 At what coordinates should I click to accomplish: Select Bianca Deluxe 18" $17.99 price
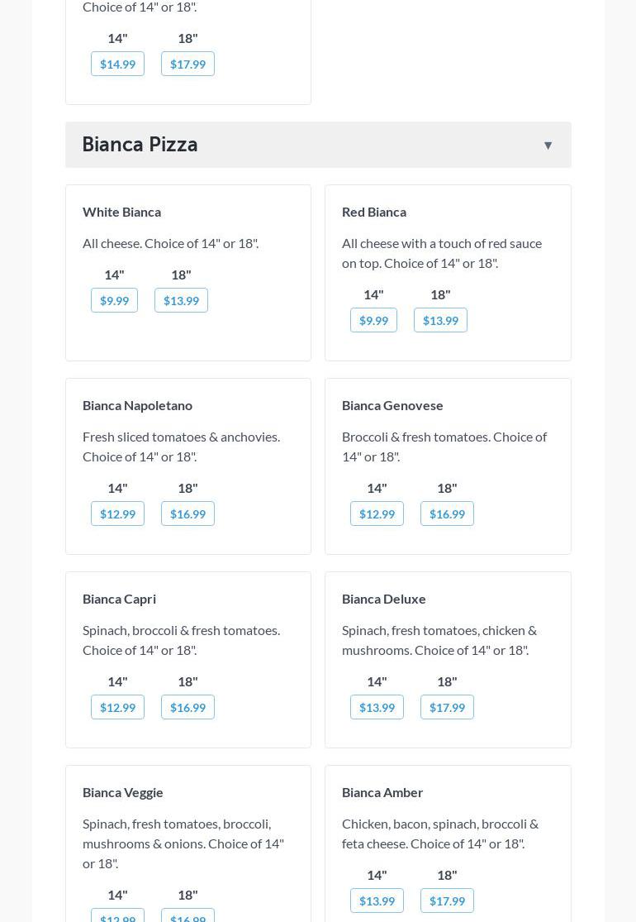(x=447, y=707)
